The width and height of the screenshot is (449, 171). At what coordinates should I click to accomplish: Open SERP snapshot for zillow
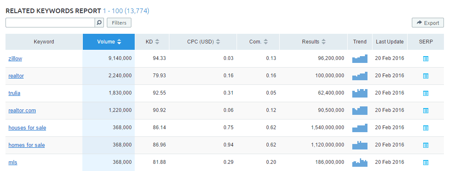point(426,59)
